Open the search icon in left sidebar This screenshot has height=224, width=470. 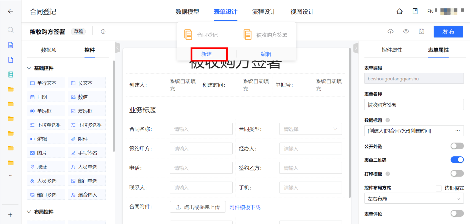coord(10,30)
